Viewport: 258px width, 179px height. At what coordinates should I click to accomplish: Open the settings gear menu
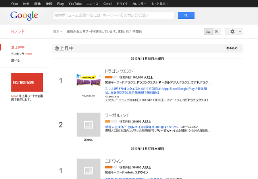233,31
